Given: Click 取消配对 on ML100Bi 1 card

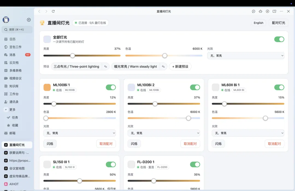Looking at the screenshot, I should pos(106,144).
